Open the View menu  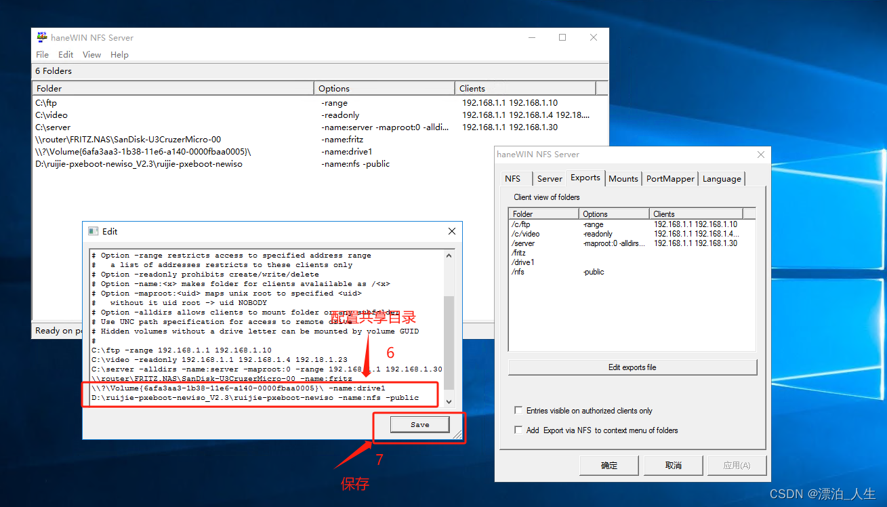tap(91, 55)
